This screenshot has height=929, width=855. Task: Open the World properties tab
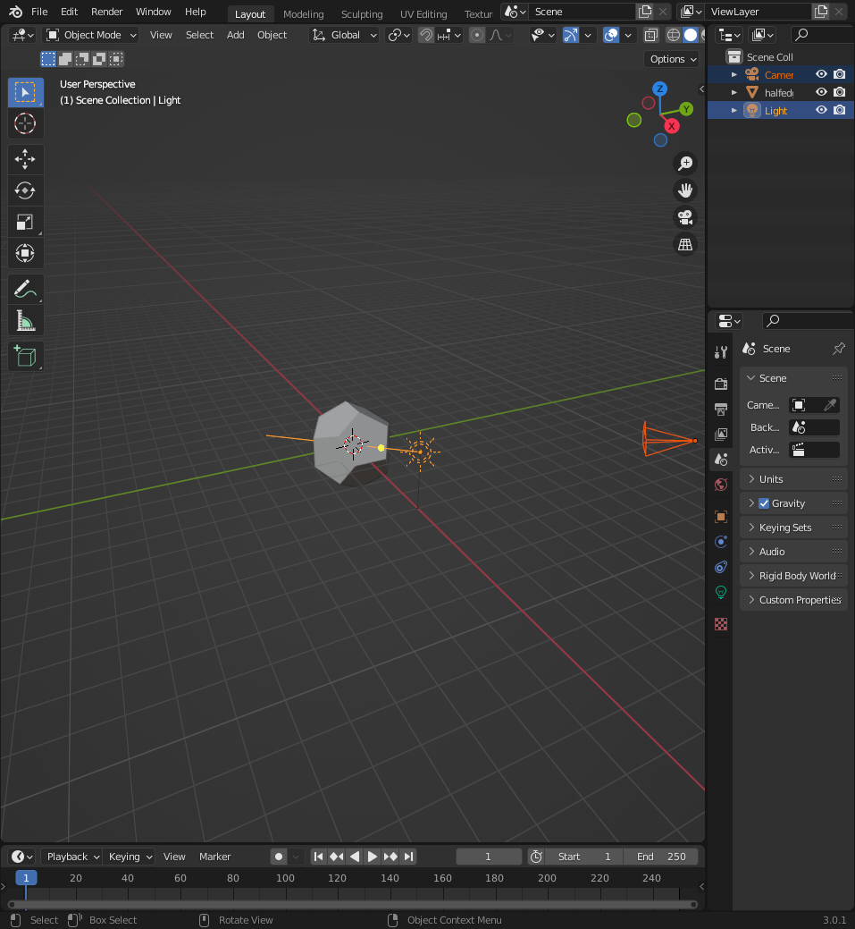(x=721, y=485)
